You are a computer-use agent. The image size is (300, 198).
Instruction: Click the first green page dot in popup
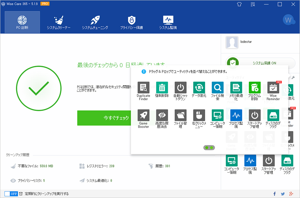206,148
